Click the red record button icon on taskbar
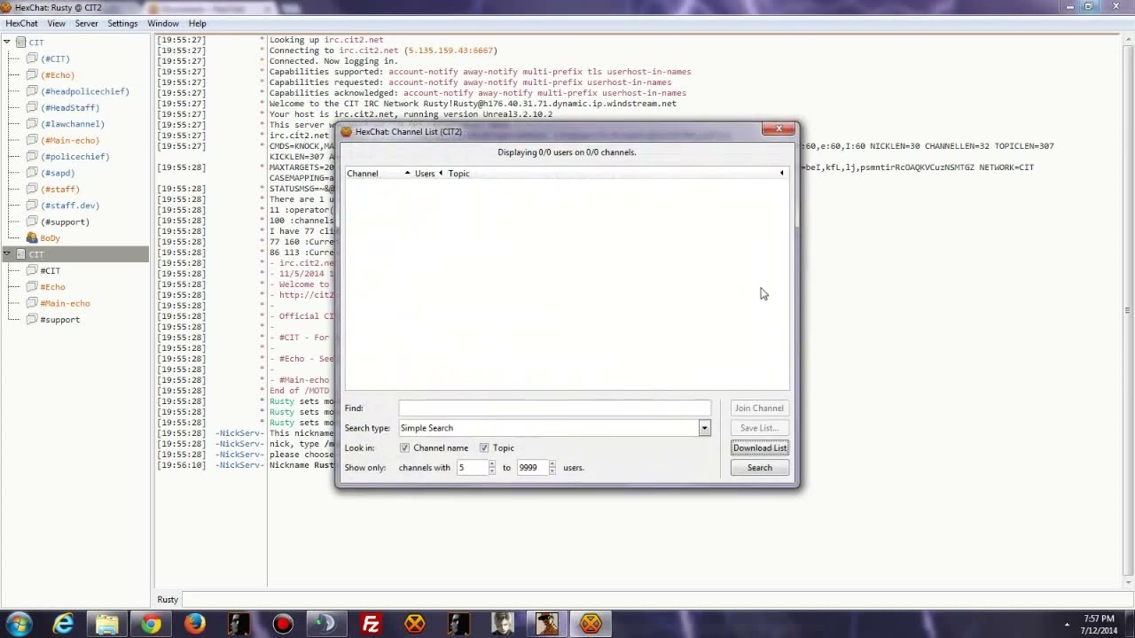 [283, 624]
